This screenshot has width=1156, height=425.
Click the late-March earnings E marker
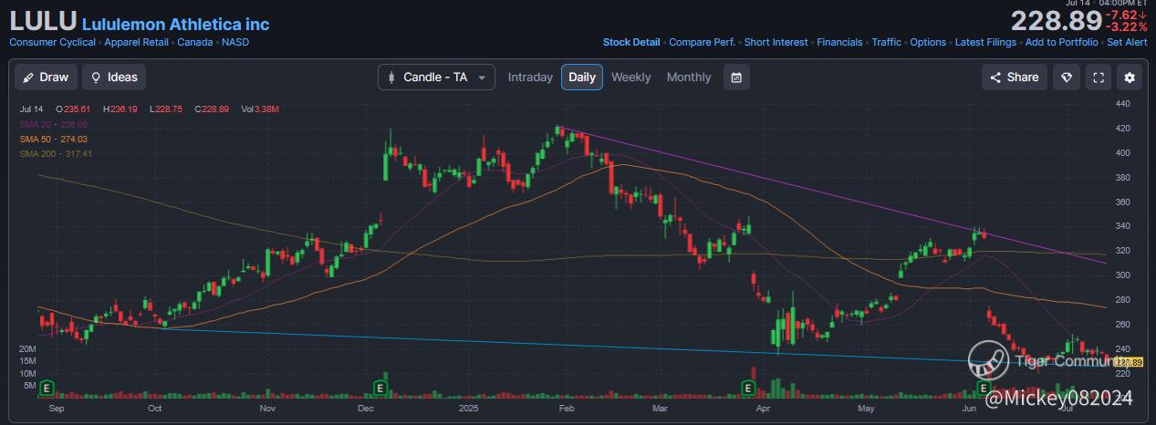pyautogui.click(x=748, y=389)
